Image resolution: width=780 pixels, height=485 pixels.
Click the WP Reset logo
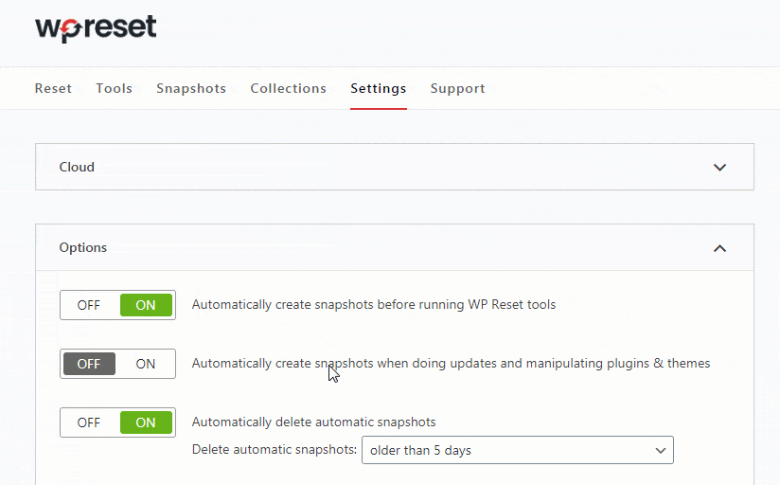(96, 28)
